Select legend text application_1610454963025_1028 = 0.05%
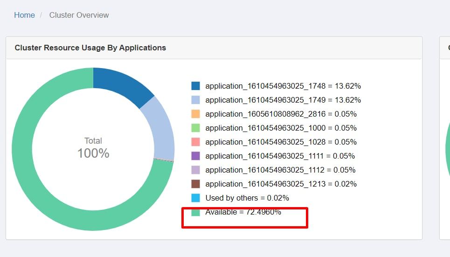Image resolution: width=450 pixels, height=257 pixels. point(281,142)
